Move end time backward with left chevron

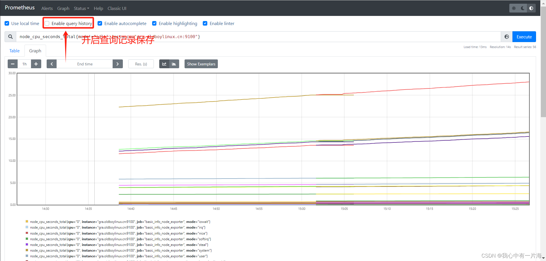point(51,64)
